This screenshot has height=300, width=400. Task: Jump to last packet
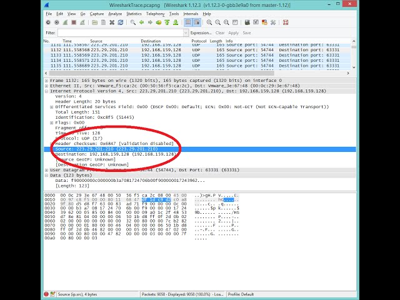(176, 22)
